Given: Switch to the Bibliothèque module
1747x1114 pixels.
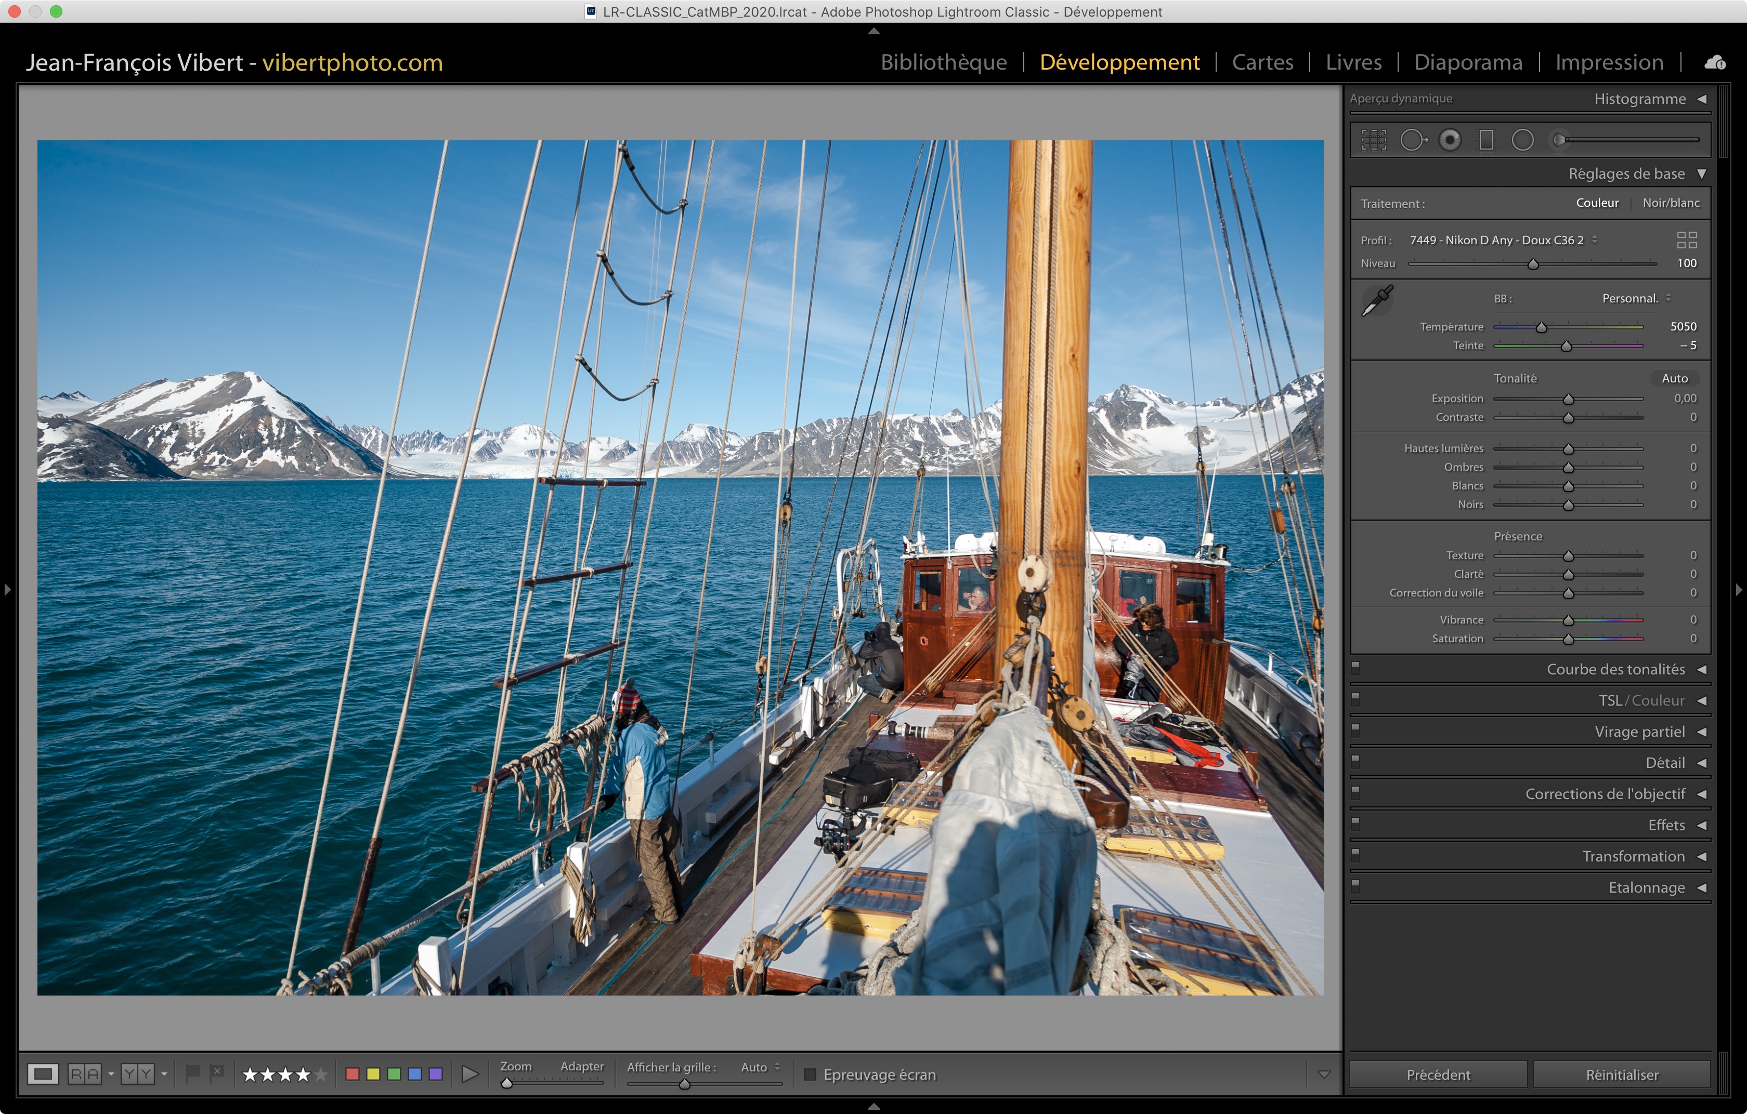Looking at the screenshot, I should pos(943,62).
